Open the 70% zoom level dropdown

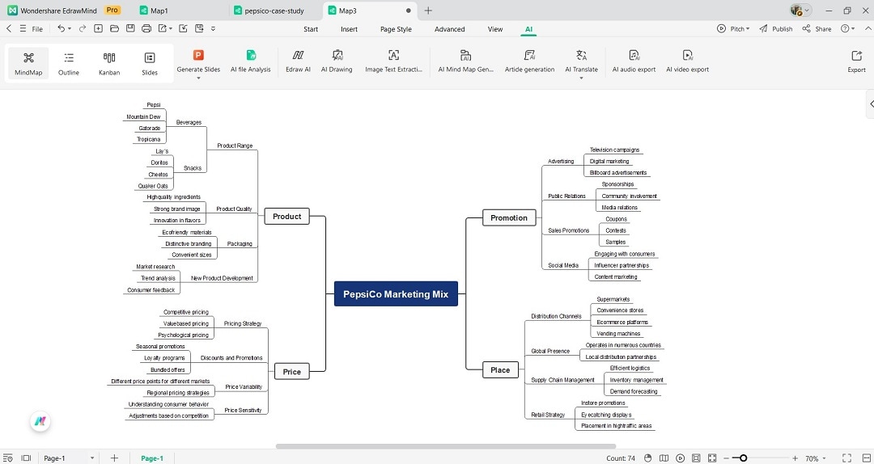click(825, 458)
